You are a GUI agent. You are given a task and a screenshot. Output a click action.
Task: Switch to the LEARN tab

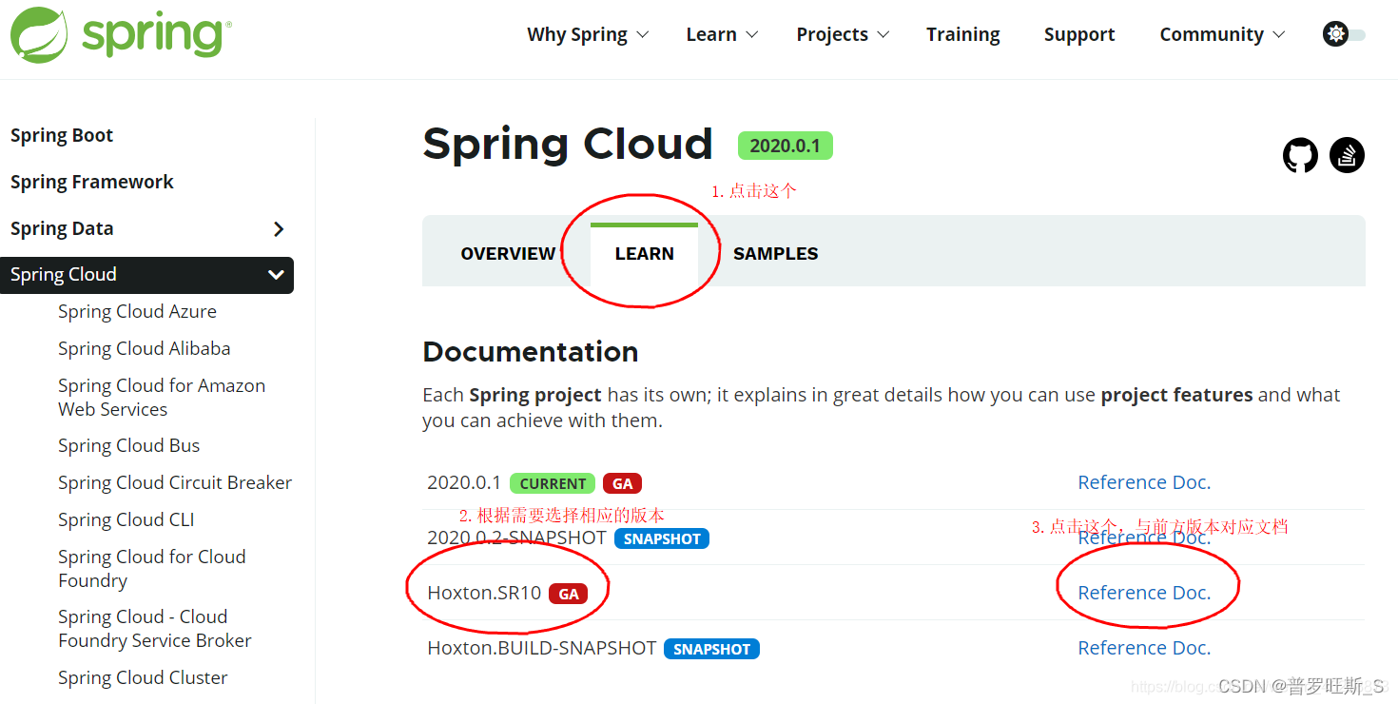click(x=644, y=254)
